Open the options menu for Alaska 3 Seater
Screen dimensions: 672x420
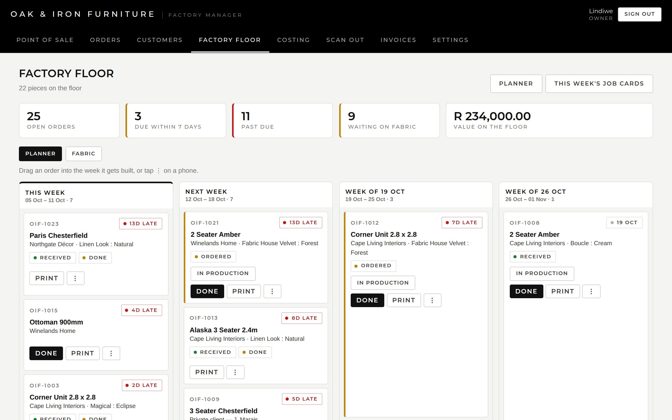235,372
